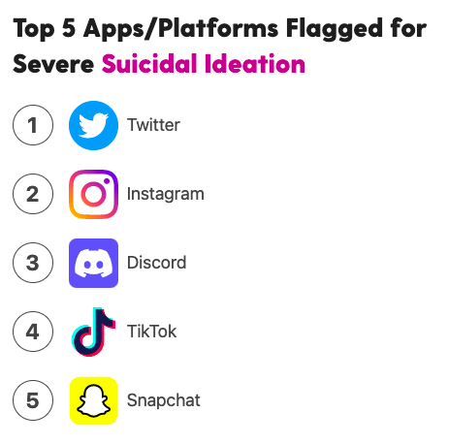Image resolution: width=449 pixels, height=444 pixels.
Task: Click the Instagram text label
Action: [166, 194]
